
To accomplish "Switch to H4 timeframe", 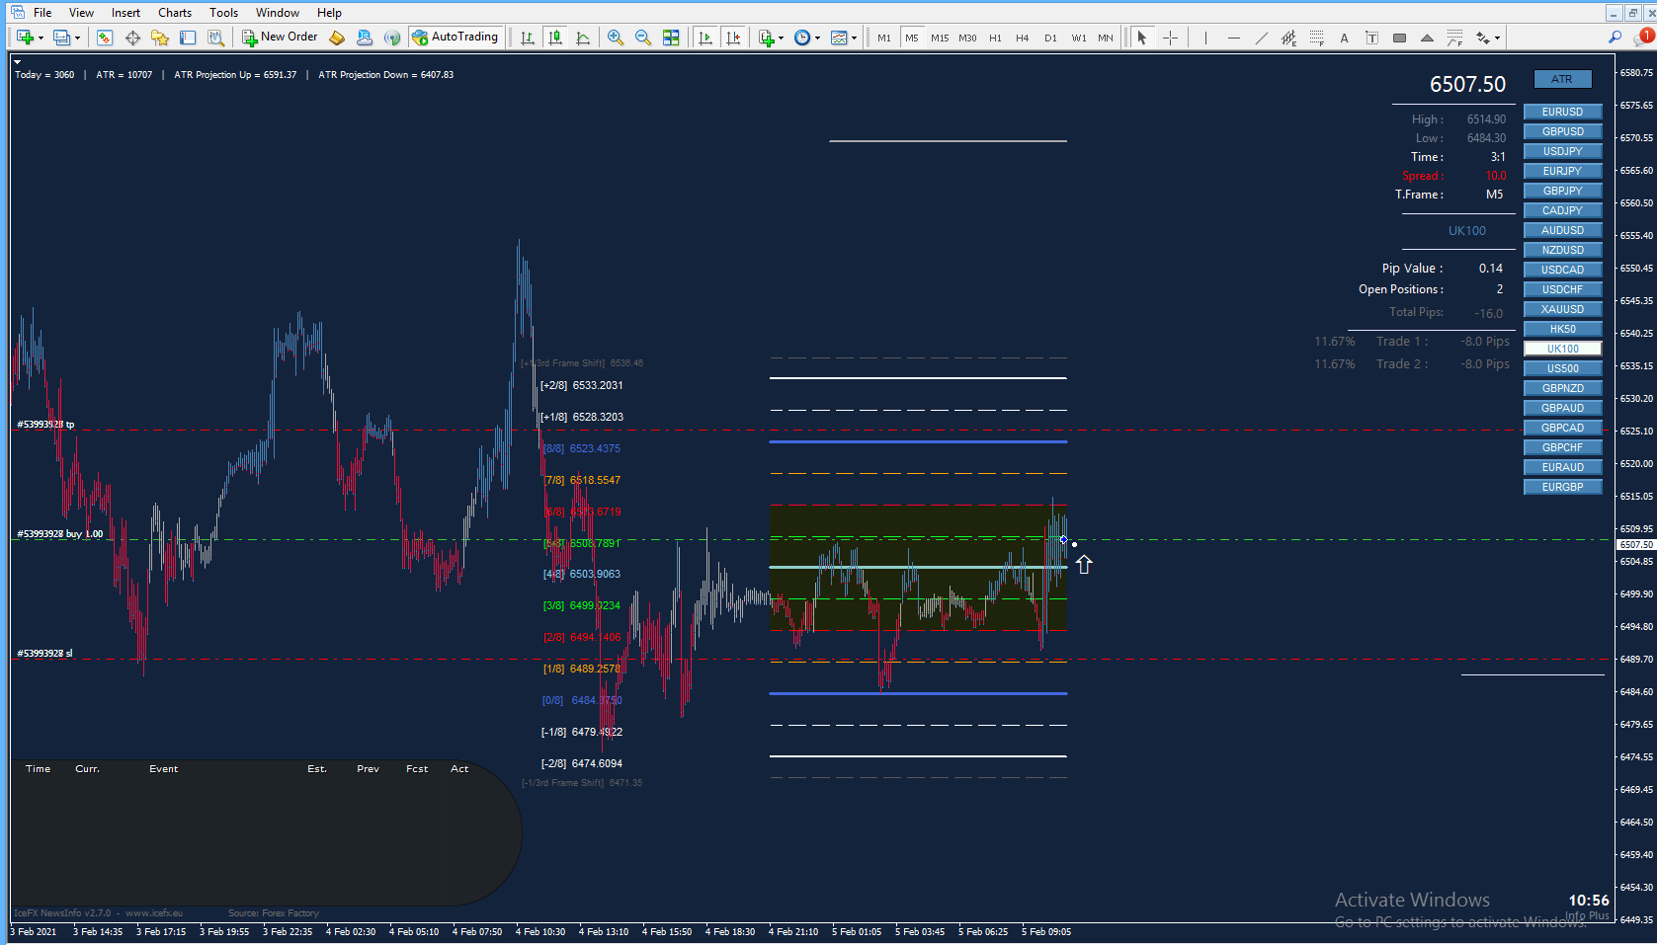I will pyautogui.click(x=1023, y=38).
